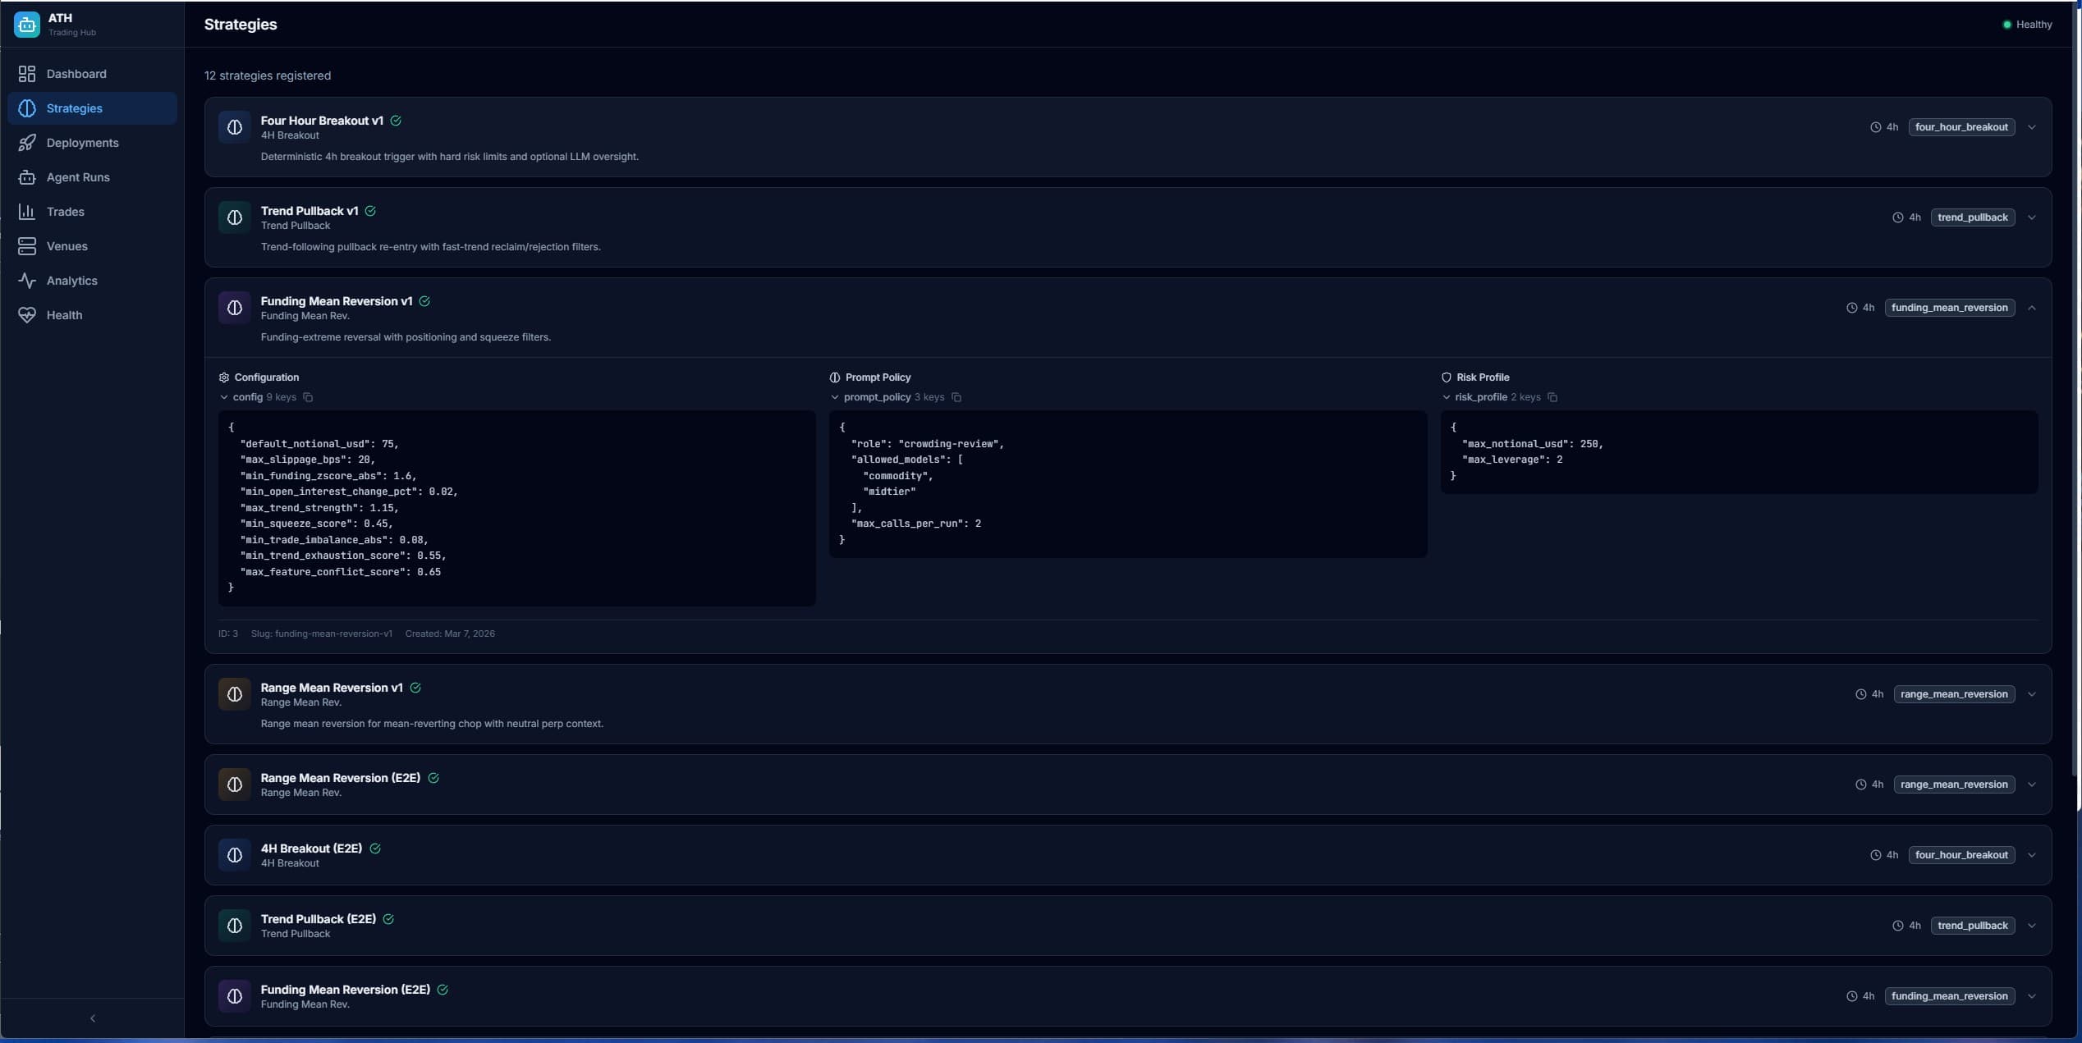2082x1043 pixels.
Task: Click the trend_pullback tag on Trend Pullback v1
Action: pyautogui.click(x=1972, y=217)
